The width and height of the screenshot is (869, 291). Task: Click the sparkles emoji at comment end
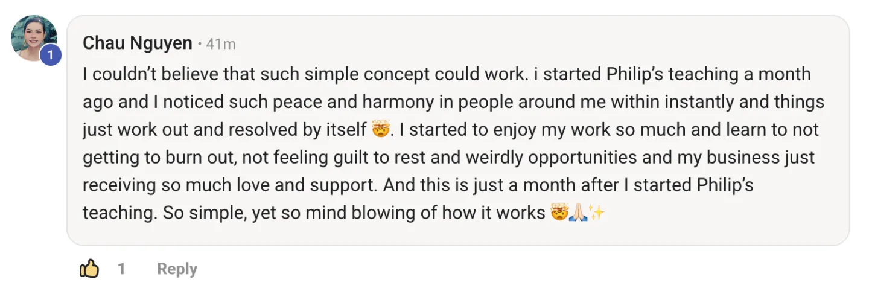[x=596, y=213]
